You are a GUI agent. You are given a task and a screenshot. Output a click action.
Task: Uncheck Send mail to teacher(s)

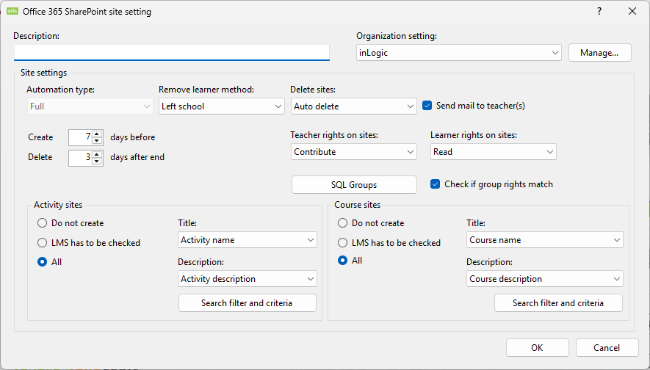pyautogui.click(x=428, y=106)
